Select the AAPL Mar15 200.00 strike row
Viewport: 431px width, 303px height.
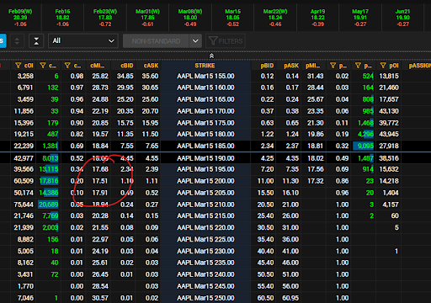[205, 181]
